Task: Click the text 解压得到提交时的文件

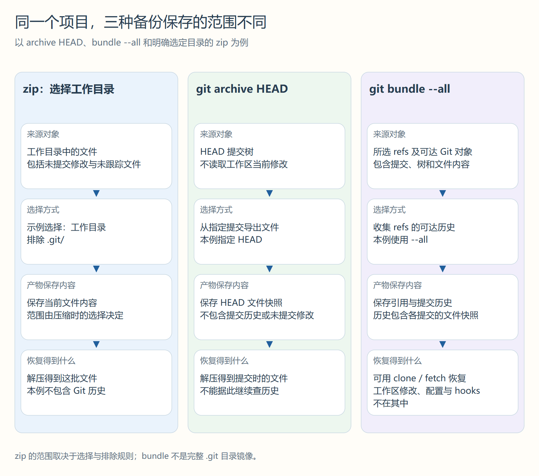Action: tap(244, 378)
